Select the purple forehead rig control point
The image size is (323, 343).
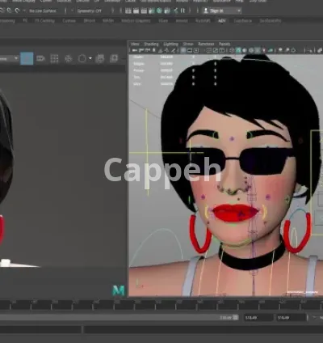coord(232,139)
